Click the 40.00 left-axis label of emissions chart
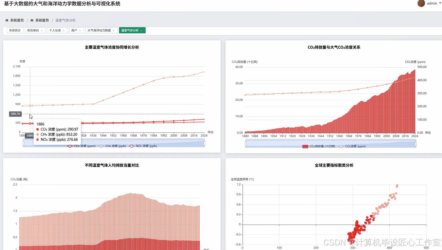Screen dimensions: 442x250 [x=239, y=67]
